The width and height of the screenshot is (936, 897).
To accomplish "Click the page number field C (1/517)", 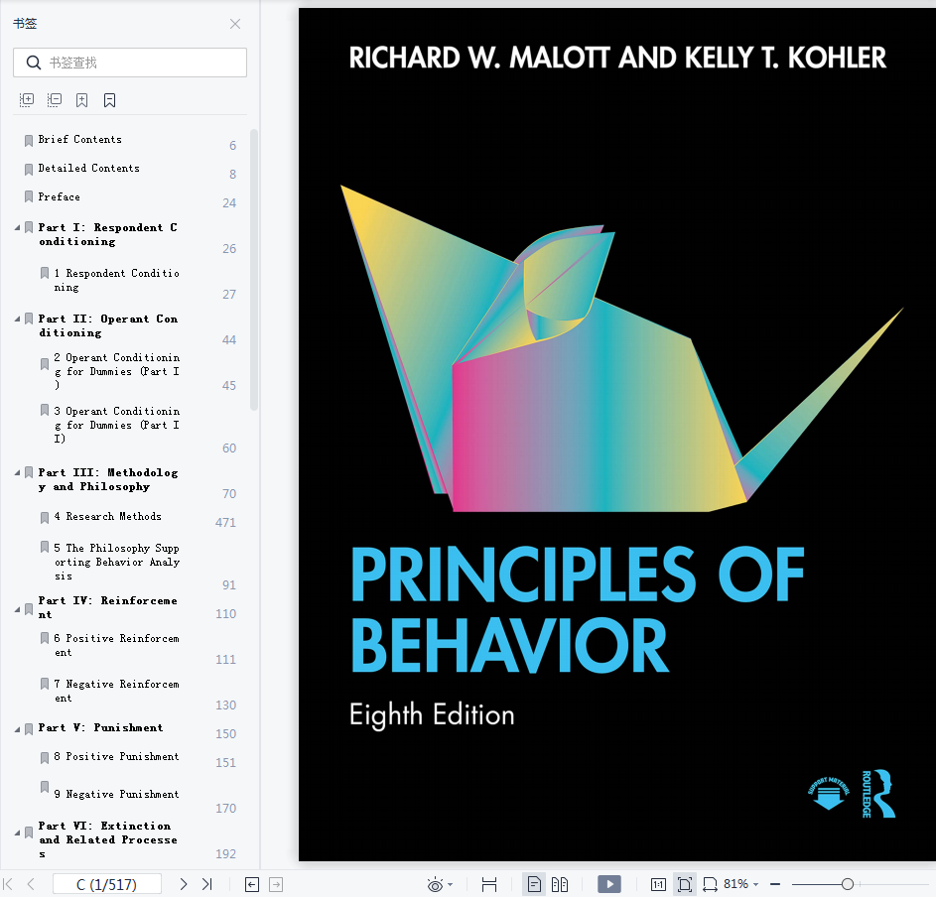I will 107,884.
